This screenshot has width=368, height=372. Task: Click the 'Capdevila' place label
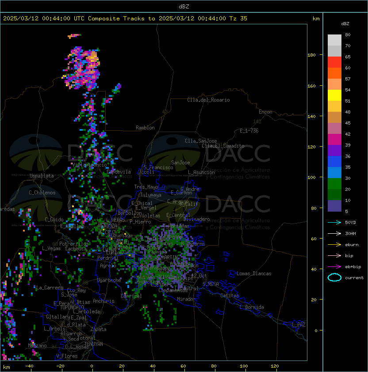pos(119,172)
